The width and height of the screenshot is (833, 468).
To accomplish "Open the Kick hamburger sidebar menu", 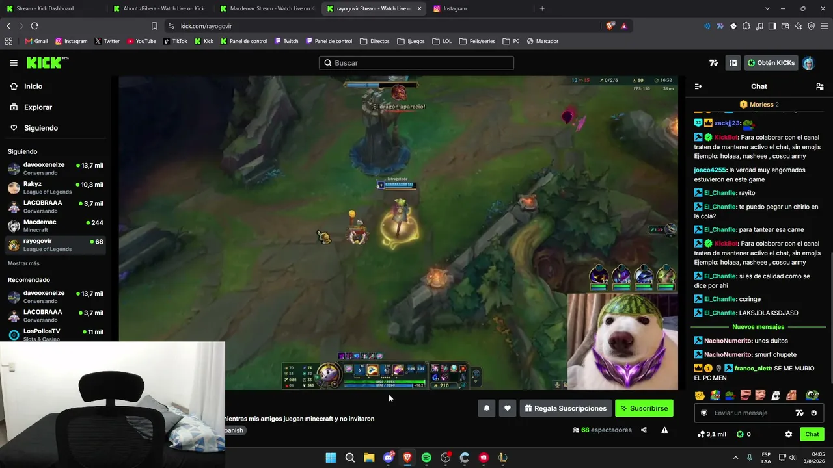I will point(14,63).
